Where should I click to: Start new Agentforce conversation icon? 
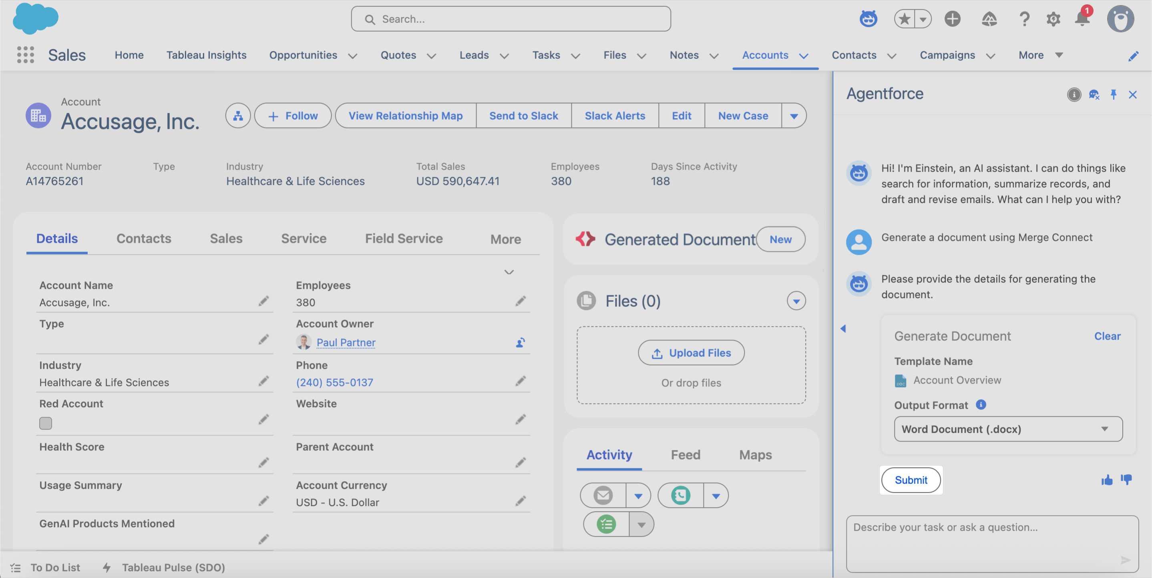pyautogui.click(x=1094, y=94)
